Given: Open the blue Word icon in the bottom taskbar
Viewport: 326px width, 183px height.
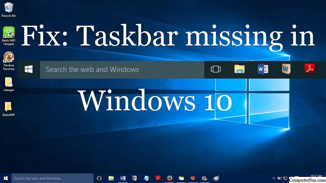Looking at the screenshot, I should [123, 178].
